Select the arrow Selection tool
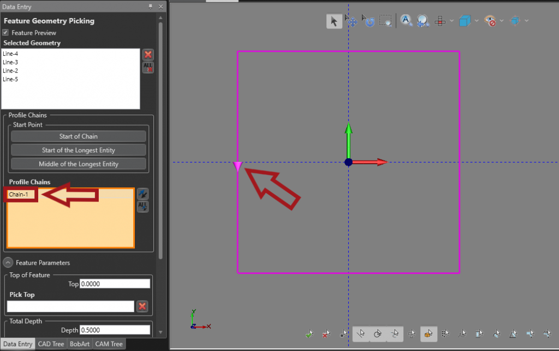Image resolution: width=559 pixels, height=351 pixels. [334, 21]
